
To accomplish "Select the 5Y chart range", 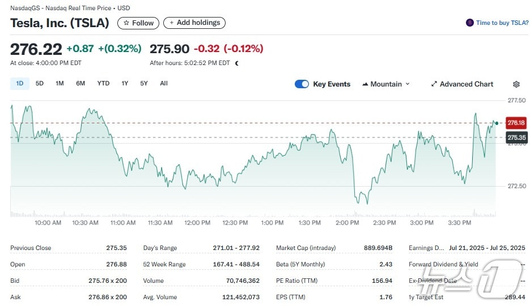I will click(144, 84).
